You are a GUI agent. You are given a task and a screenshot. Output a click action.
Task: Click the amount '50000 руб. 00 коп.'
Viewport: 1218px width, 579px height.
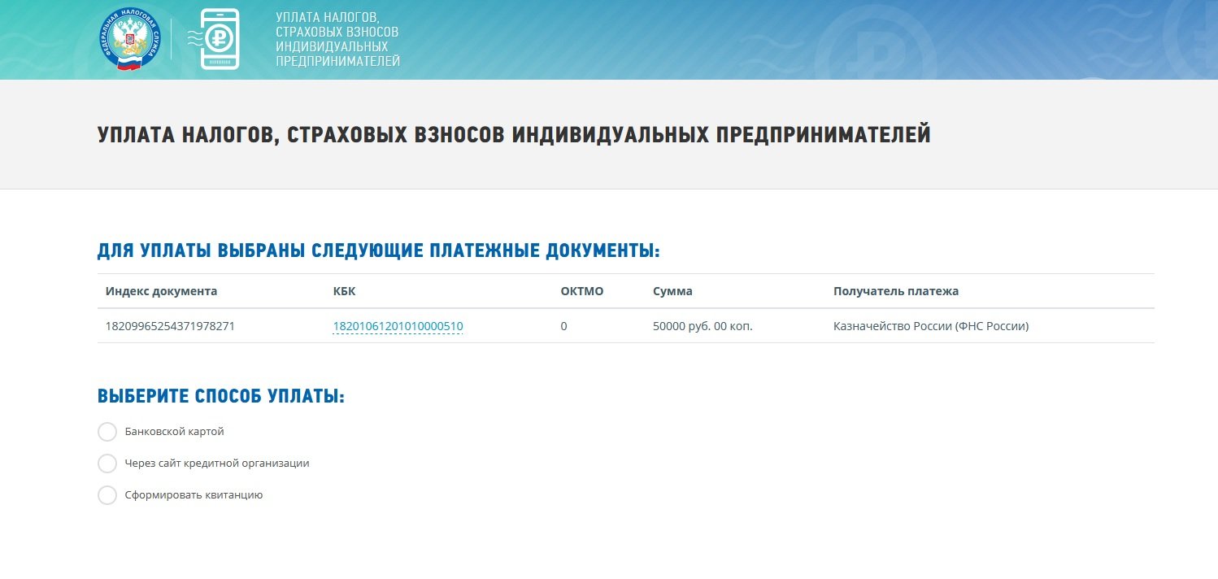[703, 327]
